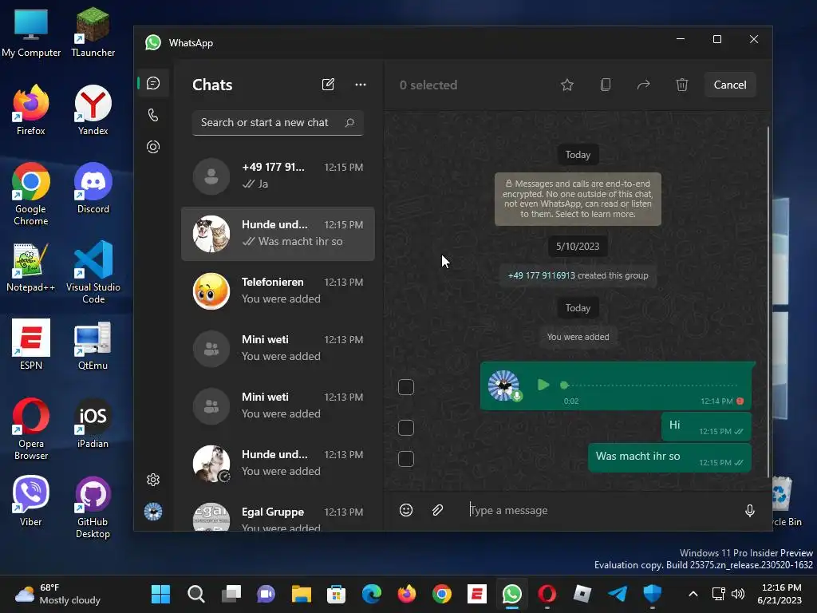Open Hunde und... chat from 12:15 PM

[x=278, y=234]
